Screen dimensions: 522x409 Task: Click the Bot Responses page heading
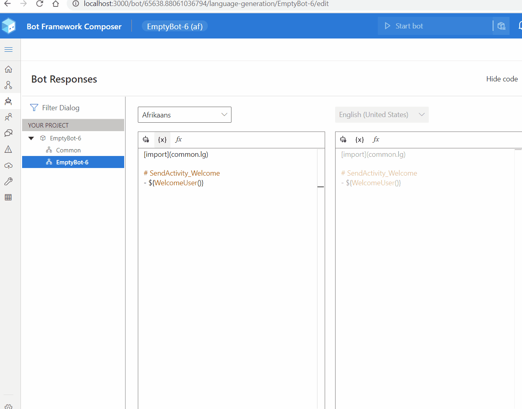(x=64, y=79)
